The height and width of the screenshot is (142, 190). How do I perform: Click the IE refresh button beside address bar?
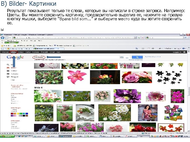pos(139,38)
